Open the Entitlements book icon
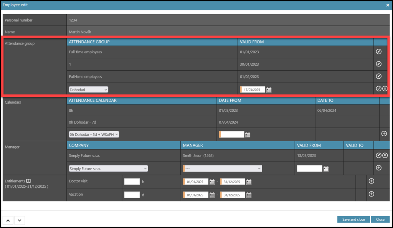Viewport: 393px width, 228px height. pos(28,181)
